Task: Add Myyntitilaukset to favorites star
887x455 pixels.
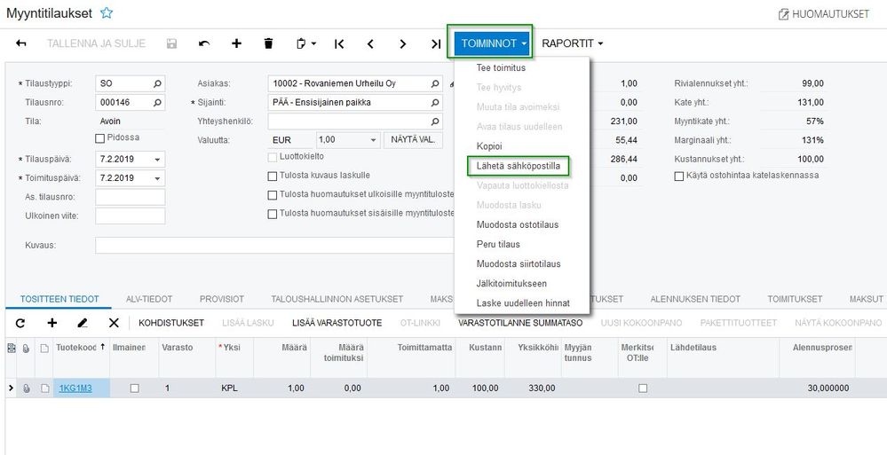Action: point(107,13)
